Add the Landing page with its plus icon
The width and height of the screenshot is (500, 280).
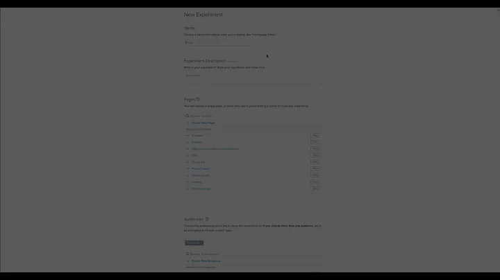(x=187, y=182)
